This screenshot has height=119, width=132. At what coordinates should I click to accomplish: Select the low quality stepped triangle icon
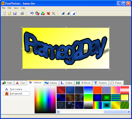[x=63, y=13]
